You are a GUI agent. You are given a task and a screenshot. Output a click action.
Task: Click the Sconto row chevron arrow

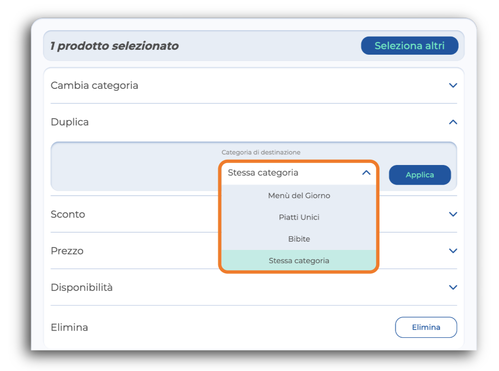[453, 214]
